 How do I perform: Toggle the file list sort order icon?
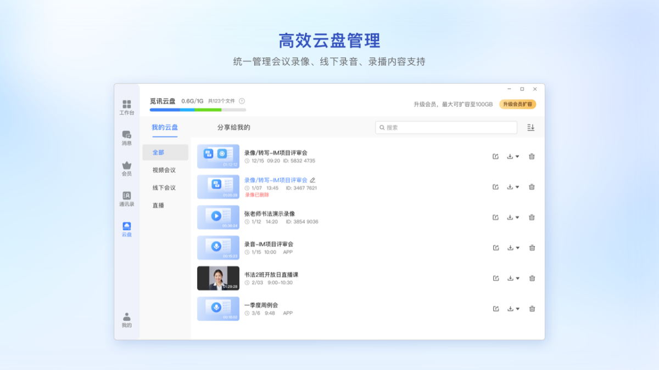coord(530,127)
